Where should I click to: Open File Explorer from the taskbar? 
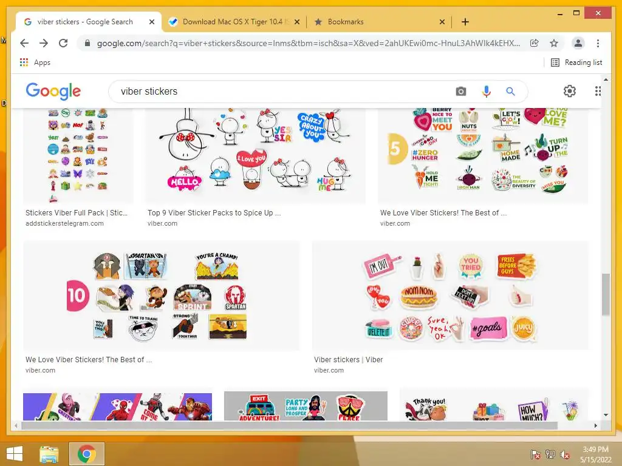click(49, 454)
